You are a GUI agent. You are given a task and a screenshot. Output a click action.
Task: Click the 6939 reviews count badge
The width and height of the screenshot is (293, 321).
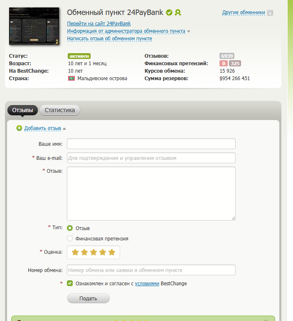[x=227, y=56]
